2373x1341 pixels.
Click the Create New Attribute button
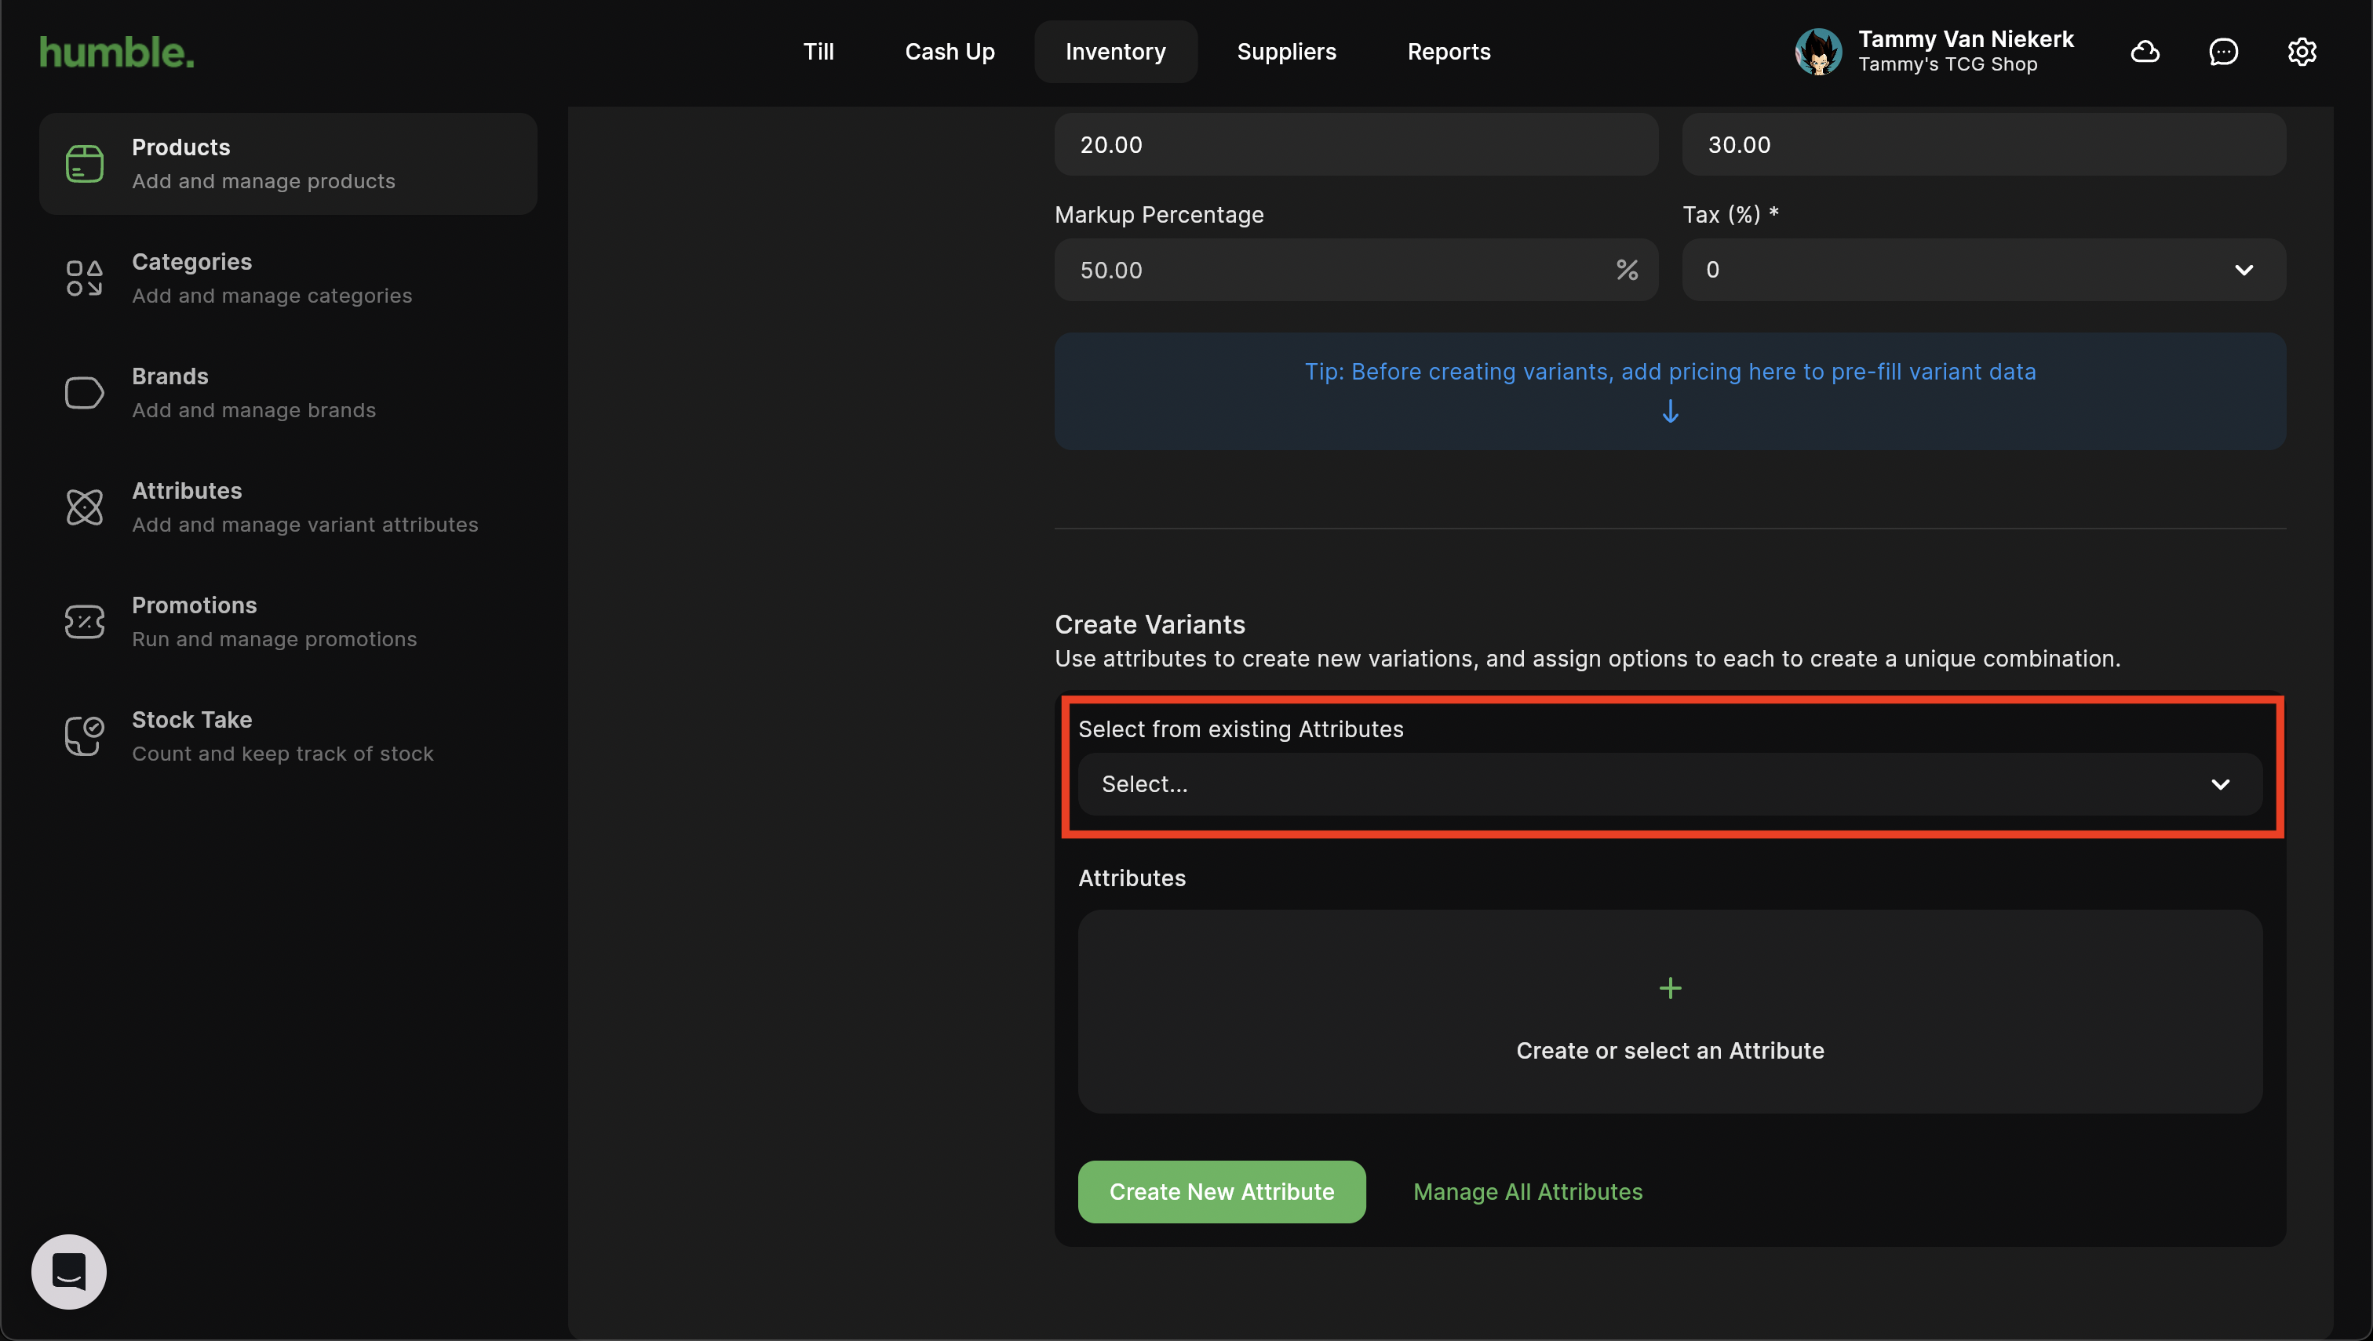pyautogui.click(x=1221, y=1192)
